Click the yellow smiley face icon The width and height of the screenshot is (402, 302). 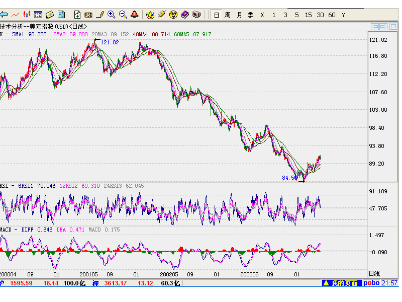pos(173,15)
